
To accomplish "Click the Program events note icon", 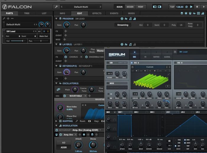I will tap(130, 19).
